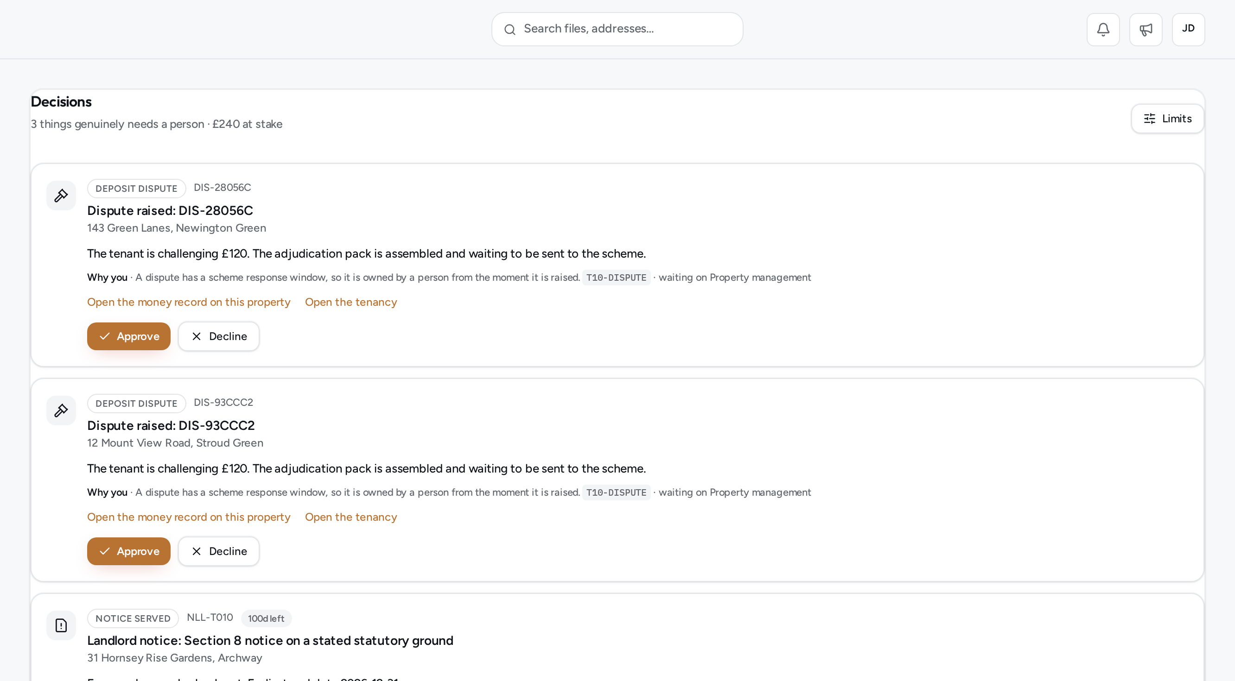Screen dimensions: 1235x681
Task: Open the tenancy for 12 Mount View Road
Action: pos(351,517)
